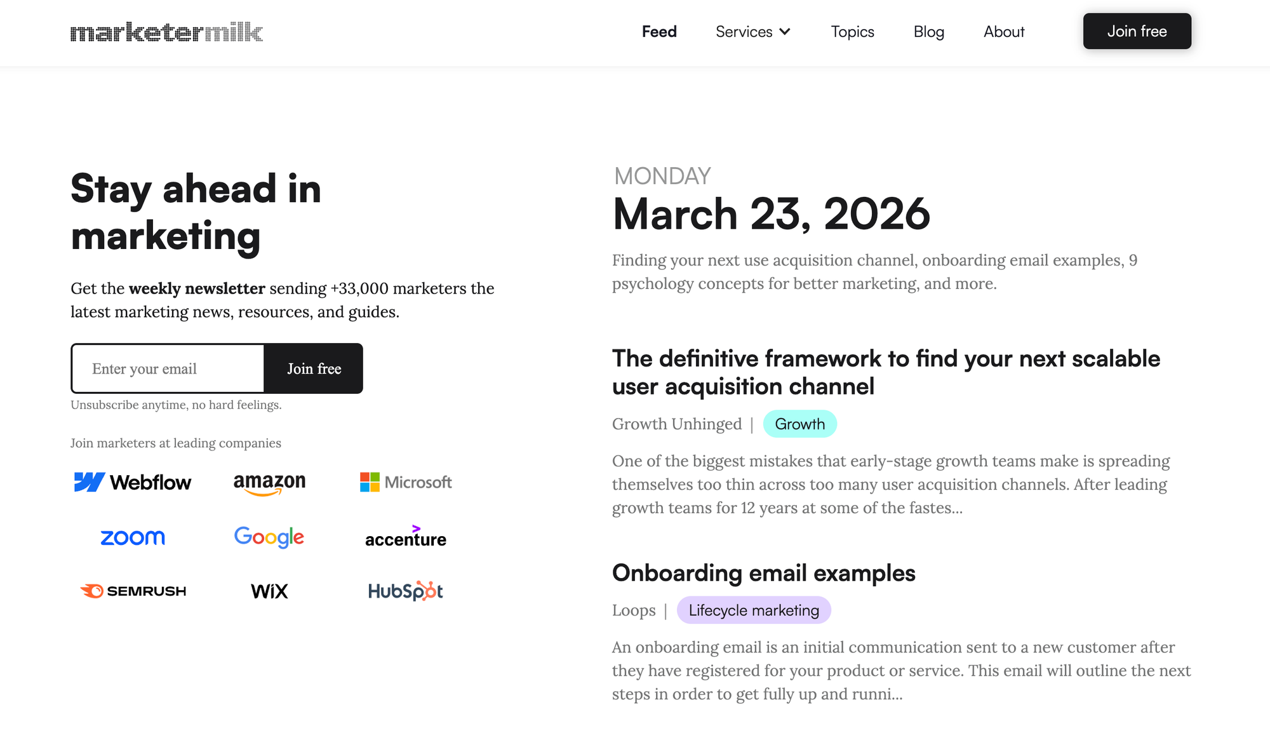This screenshot has width=1270, height=733.
Task: Click the Amazon logo
Action: [269, 483]
